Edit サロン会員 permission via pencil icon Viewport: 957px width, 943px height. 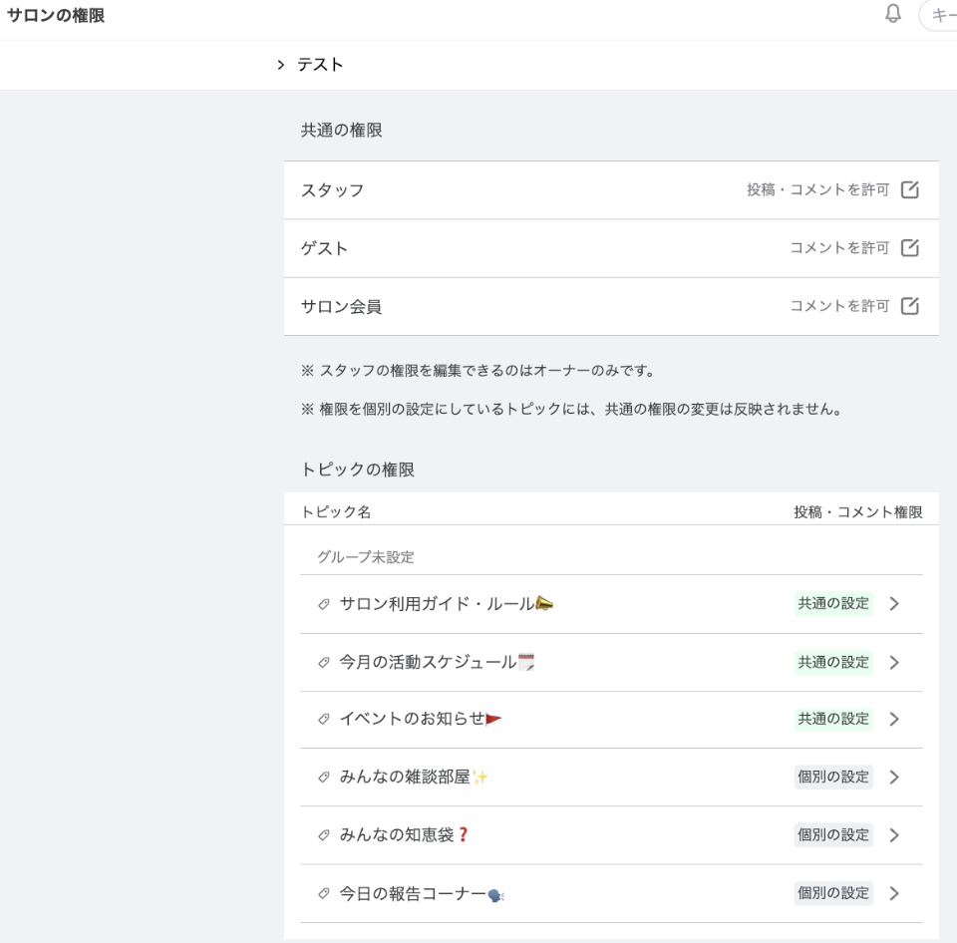tap(910, 306)
